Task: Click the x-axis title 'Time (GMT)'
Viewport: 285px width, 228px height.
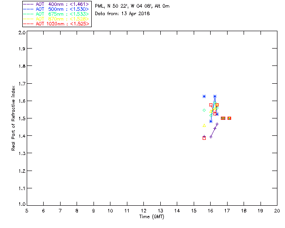Action: (x=152, y=217)
